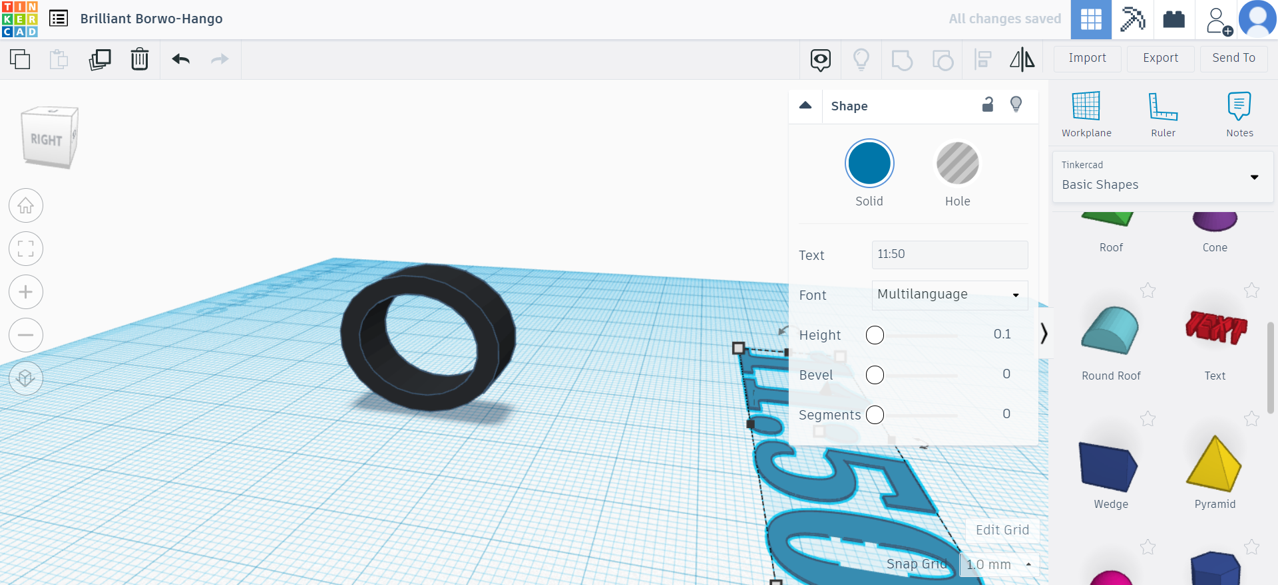Click the Import button

click(1088, 58)
